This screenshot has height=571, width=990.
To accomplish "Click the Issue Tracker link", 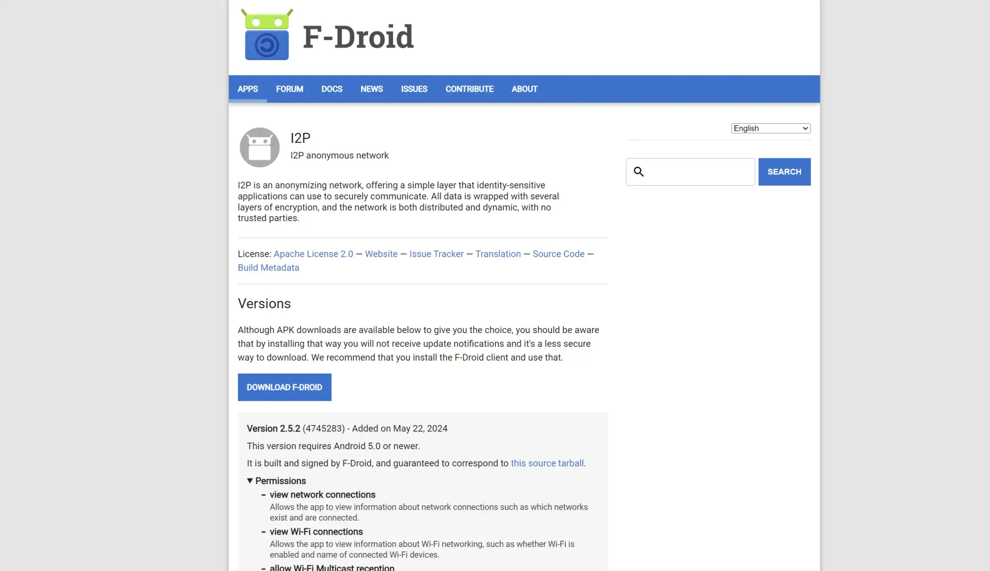I will [436, 253].
